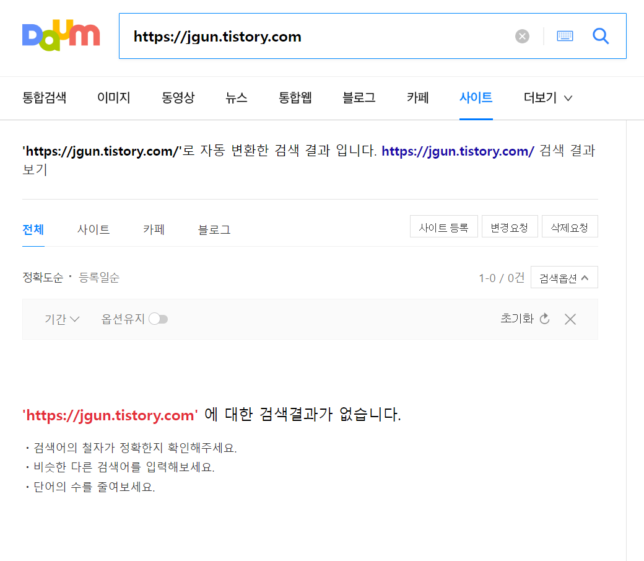Close the search options bar
This screenshot has height=561, width=644.
(x=570, y=319)
